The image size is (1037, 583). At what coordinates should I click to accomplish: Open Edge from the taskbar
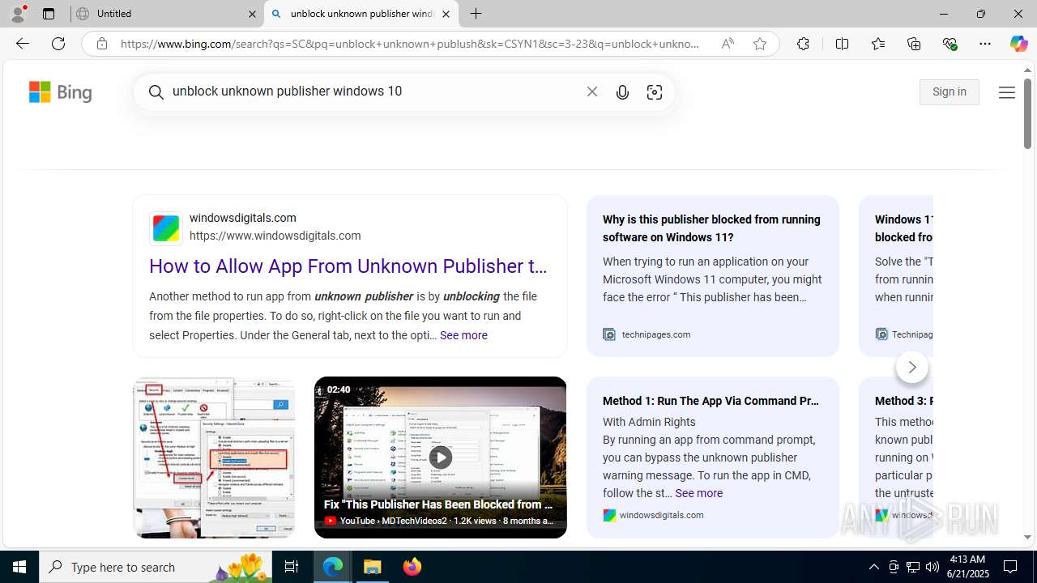333,567
